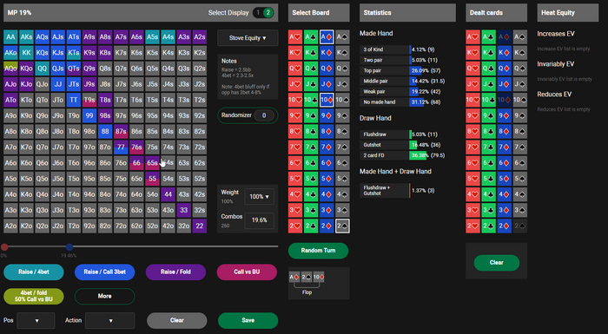Open the Action dropdown

(x=109, y=320)
